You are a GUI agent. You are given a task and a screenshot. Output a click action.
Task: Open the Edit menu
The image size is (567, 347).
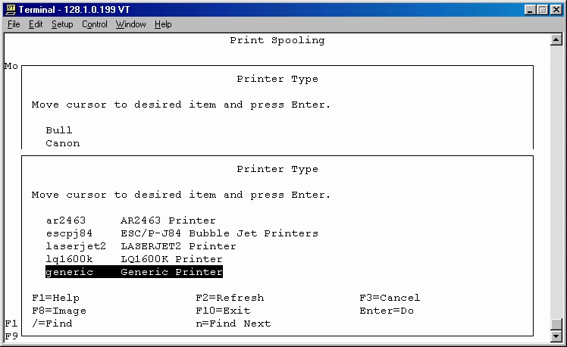click(x=36, y=24)
